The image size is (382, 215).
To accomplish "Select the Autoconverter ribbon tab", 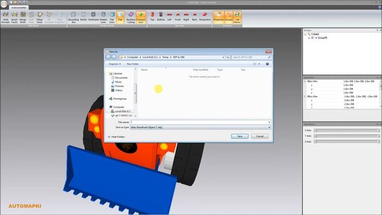I will (19, 8).
